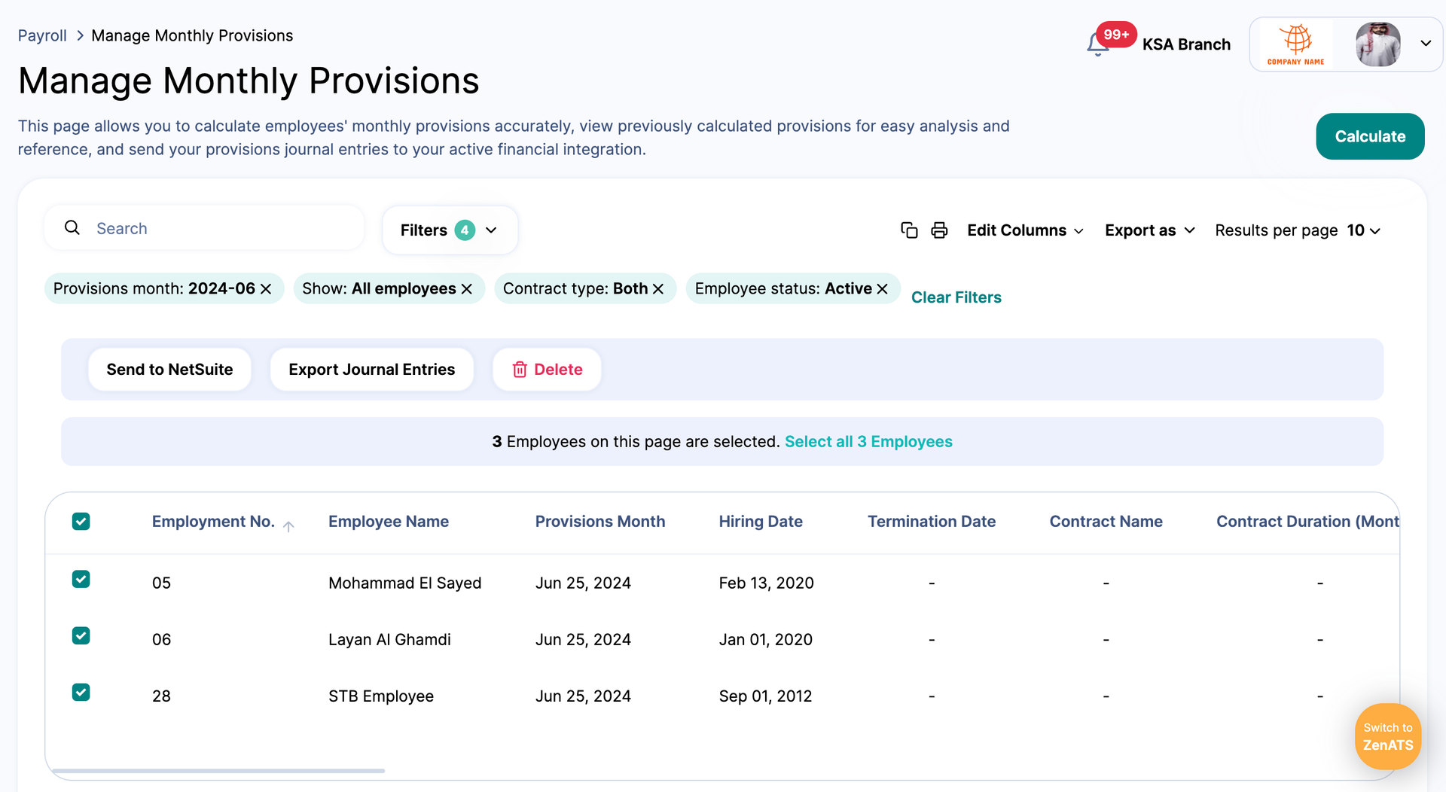Open the Filters dropdown
The width and height of the screenshot is (1446, 792).
tap(450, 230)
